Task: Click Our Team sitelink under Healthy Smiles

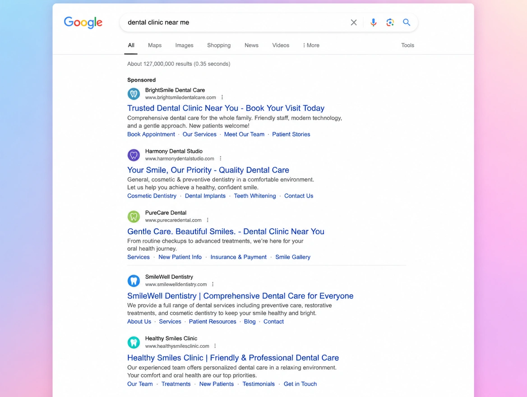Action: click(140, 384)
